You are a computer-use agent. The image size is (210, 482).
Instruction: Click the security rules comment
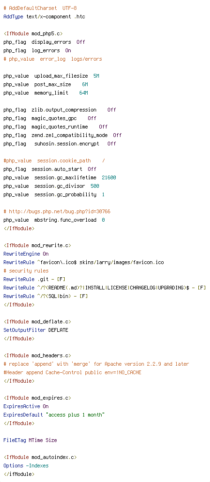26,271
